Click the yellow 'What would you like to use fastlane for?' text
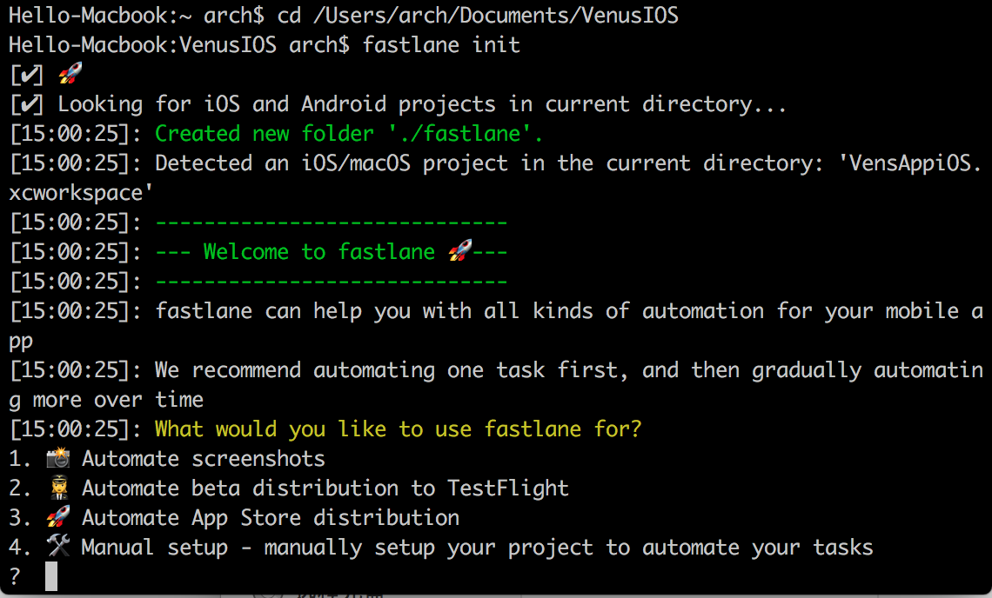Screen dimensions: 992x598 (398, 429)
